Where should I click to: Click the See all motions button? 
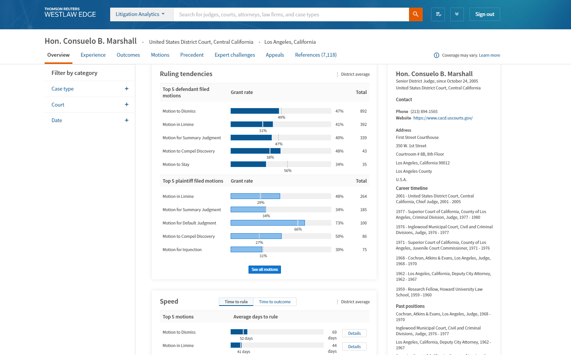click(x=265, y=269)
